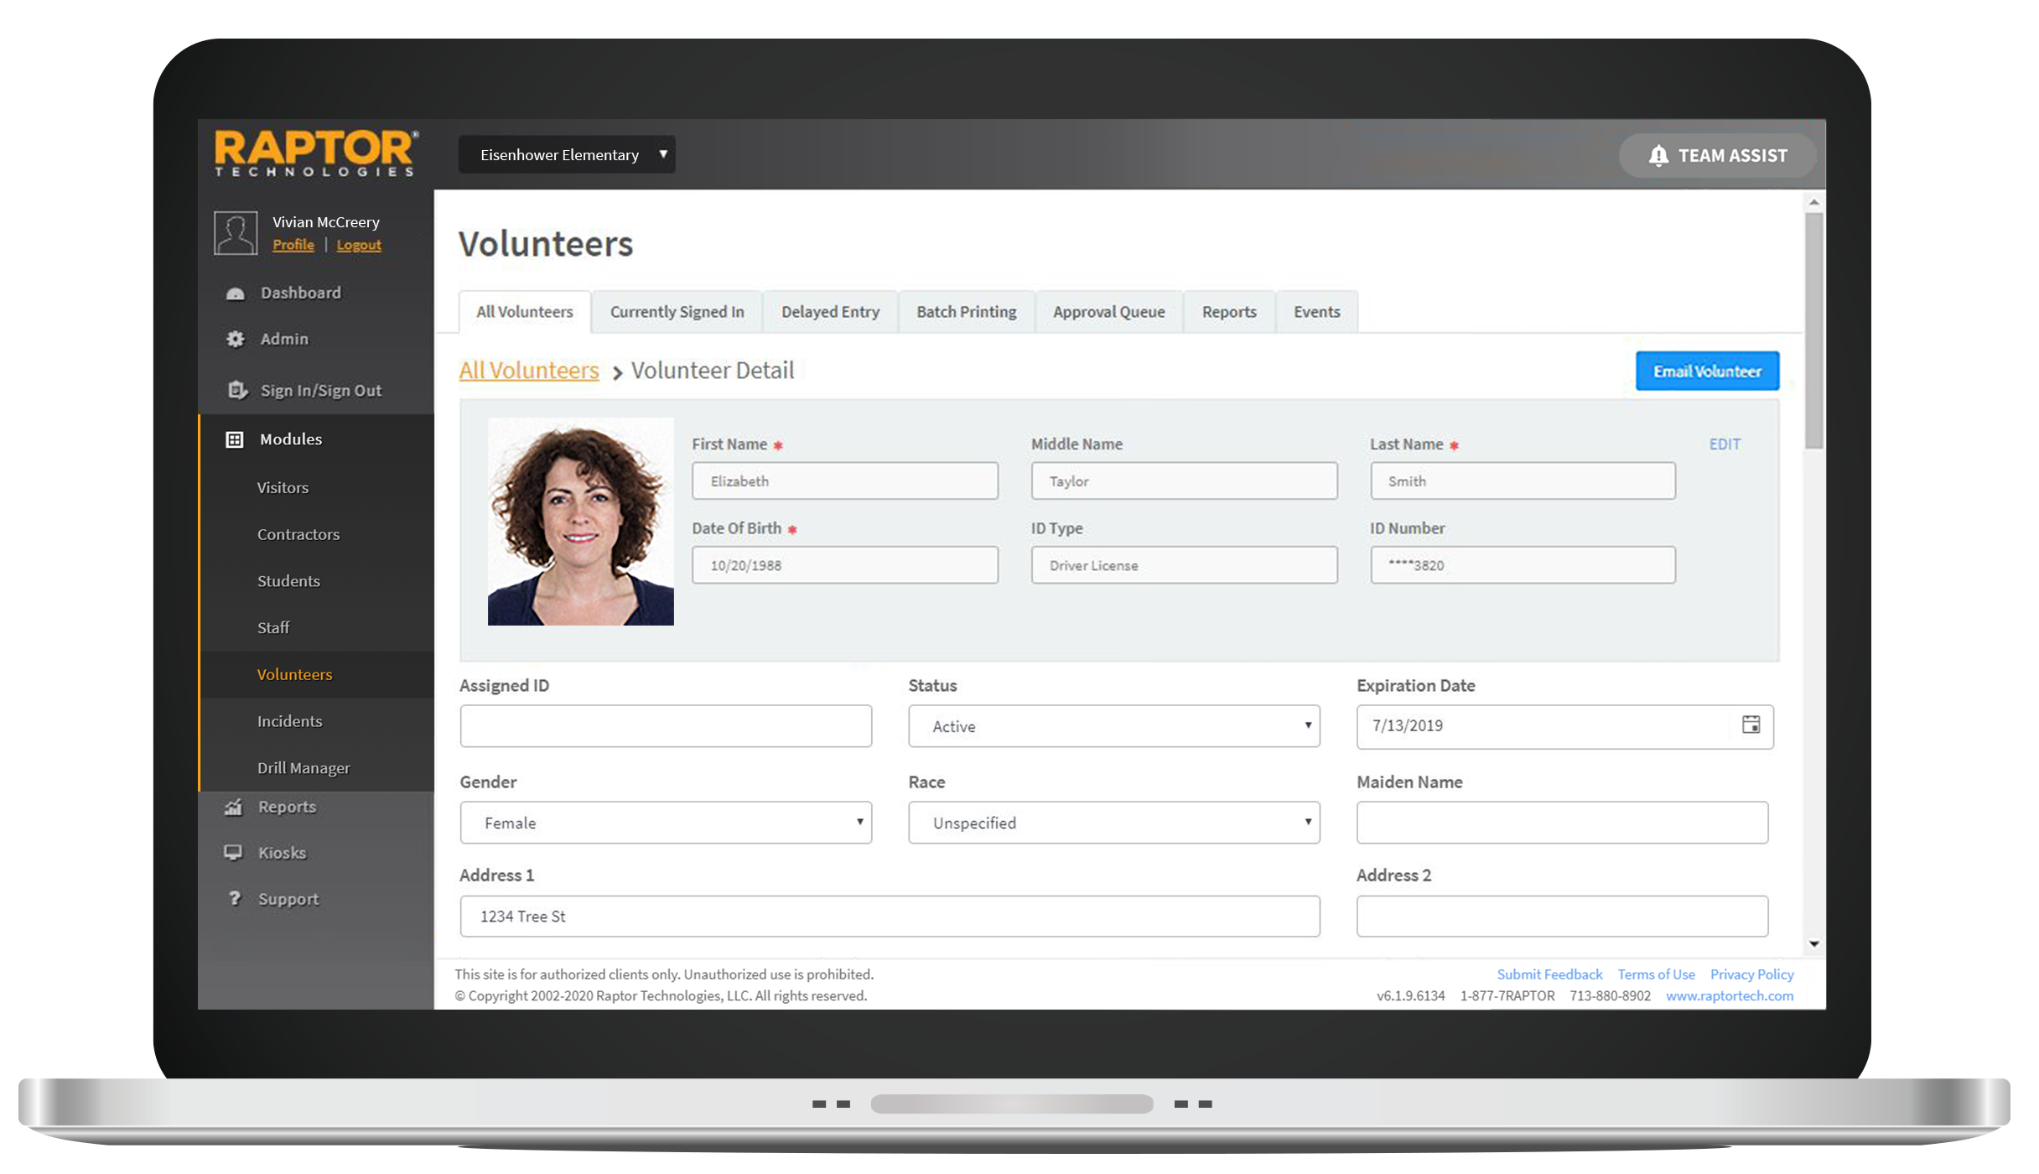Expand the Status dropdown showing Active

pyautogui.click(x=1113, y=726)
